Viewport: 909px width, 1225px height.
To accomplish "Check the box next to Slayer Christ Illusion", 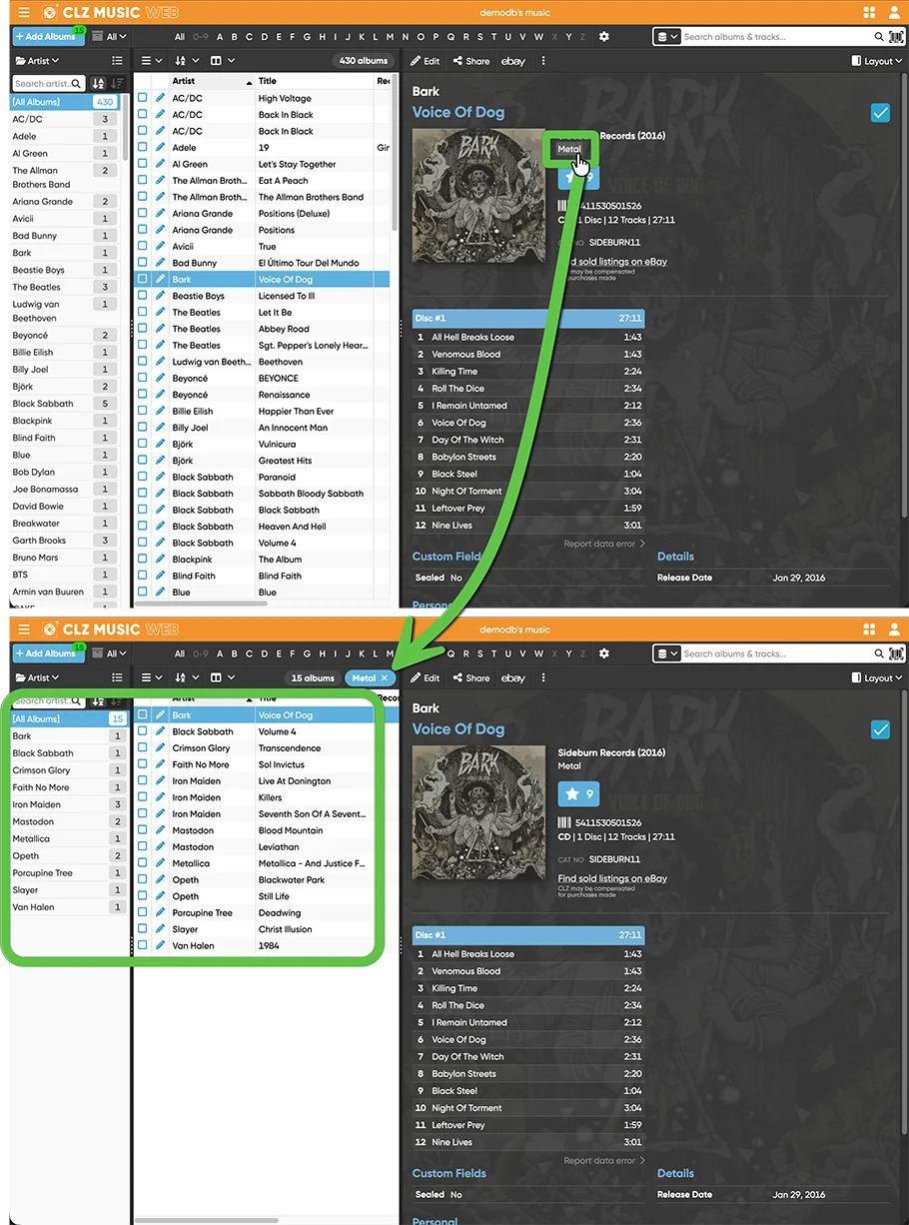I will click(x=143, y=929).
